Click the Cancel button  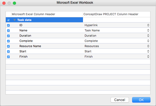pyautogui.click(x=120, y=100)
